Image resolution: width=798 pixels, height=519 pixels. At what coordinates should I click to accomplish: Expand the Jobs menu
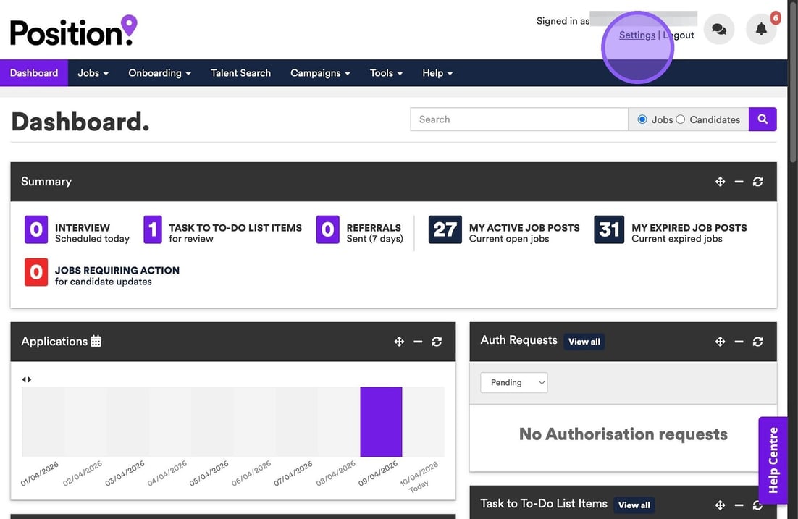[93, 73]
